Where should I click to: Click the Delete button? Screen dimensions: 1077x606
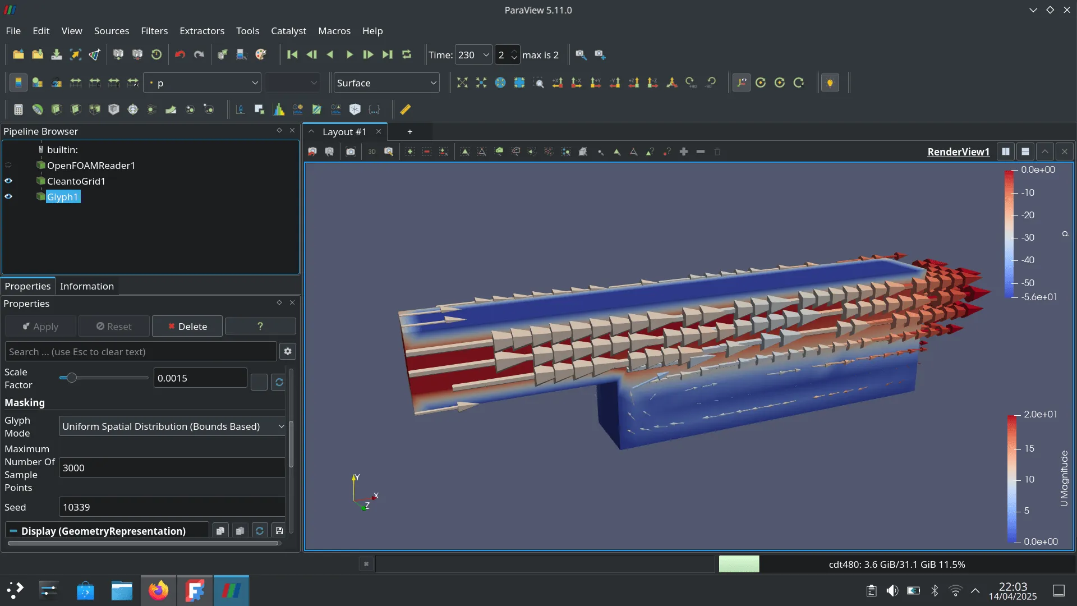[x=187, y=327]
